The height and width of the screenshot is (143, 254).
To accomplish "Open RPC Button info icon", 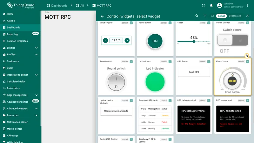I will click(x=209, y=62).
